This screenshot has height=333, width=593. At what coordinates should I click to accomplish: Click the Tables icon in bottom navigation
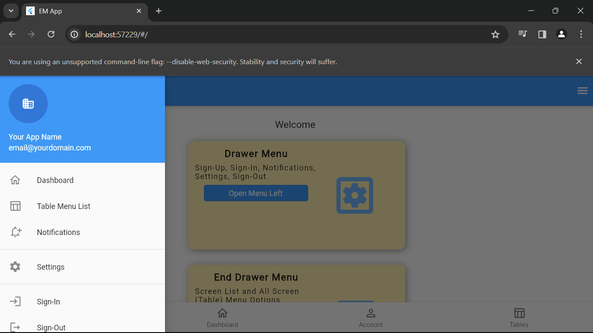tap(519, 313)
